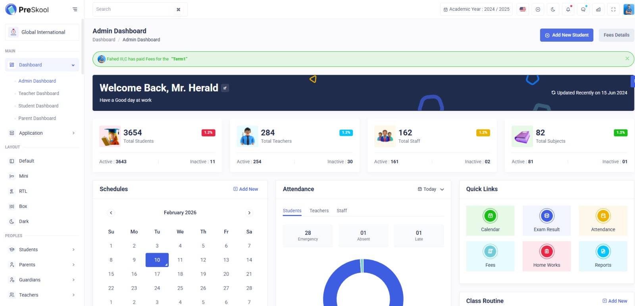The image size is (635, 306).
Task: Select February 10 on the calendar
Action: [x=157, y=260]
